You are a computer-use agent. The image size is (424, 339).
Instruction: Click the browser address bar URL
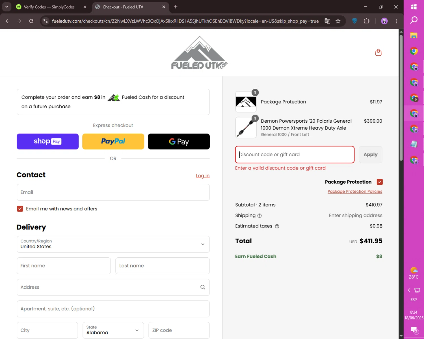(x=185, y=21)
